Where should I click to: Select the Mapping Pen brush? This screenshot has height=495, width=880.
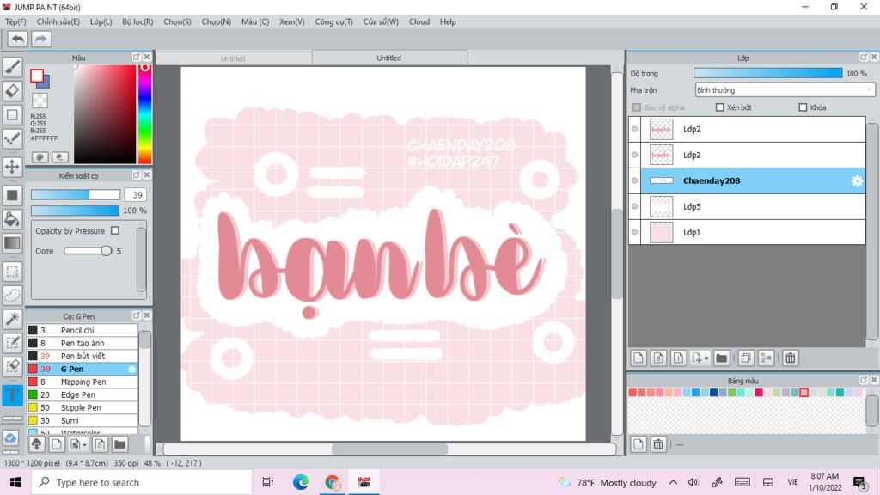pyautogui.click(x=82, y=382)
